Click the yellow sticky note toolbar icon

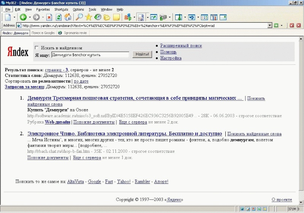point(116,17)
